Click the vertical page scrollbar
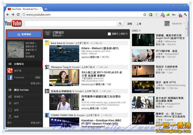 tap(187, 29)
